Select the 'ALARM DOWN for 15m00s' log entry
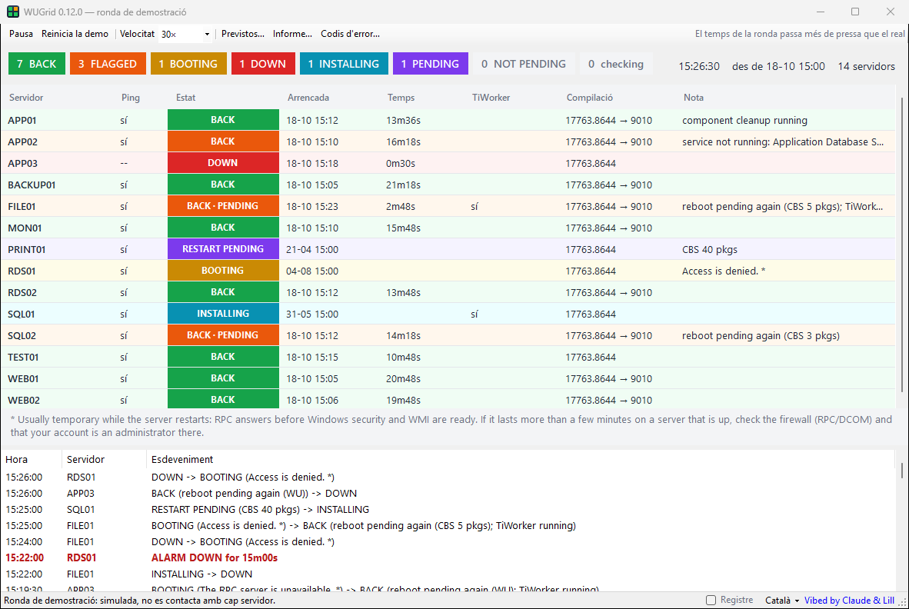Viewport: 909px width, 609px height. pos(215,557)
